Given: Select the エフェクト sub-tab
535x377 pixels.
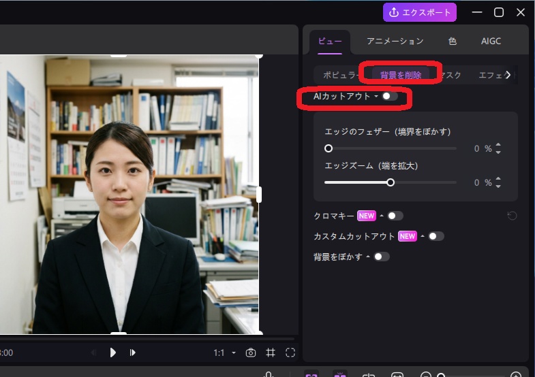Looking at the screenshot, I should point(491,75).
